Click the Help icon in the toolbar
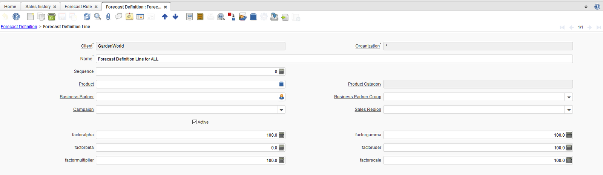 (16, 17)
